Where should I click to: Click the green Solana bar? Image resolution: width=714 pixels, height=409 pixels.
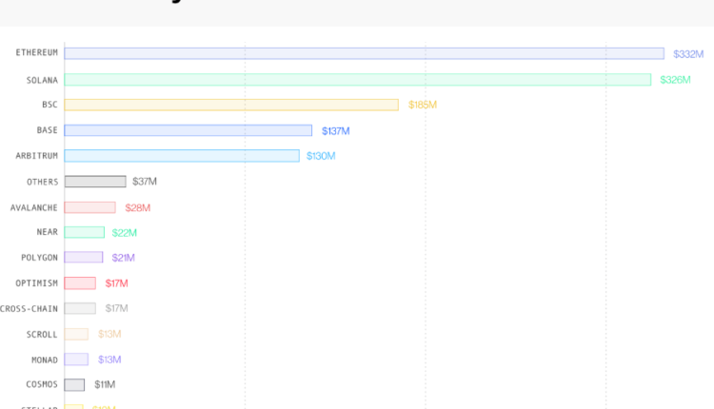click(357, 80)
